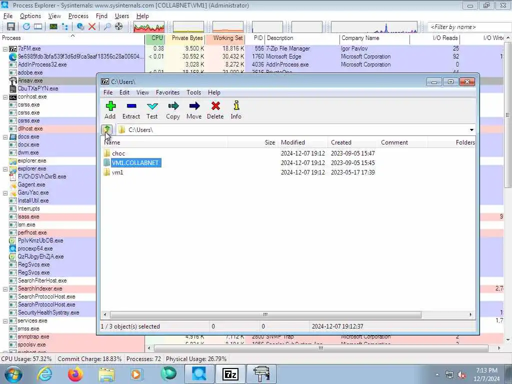This screenshot has width=512, height=384.
Task: Open the 7-Zip Edit menu
Action: 124,92
